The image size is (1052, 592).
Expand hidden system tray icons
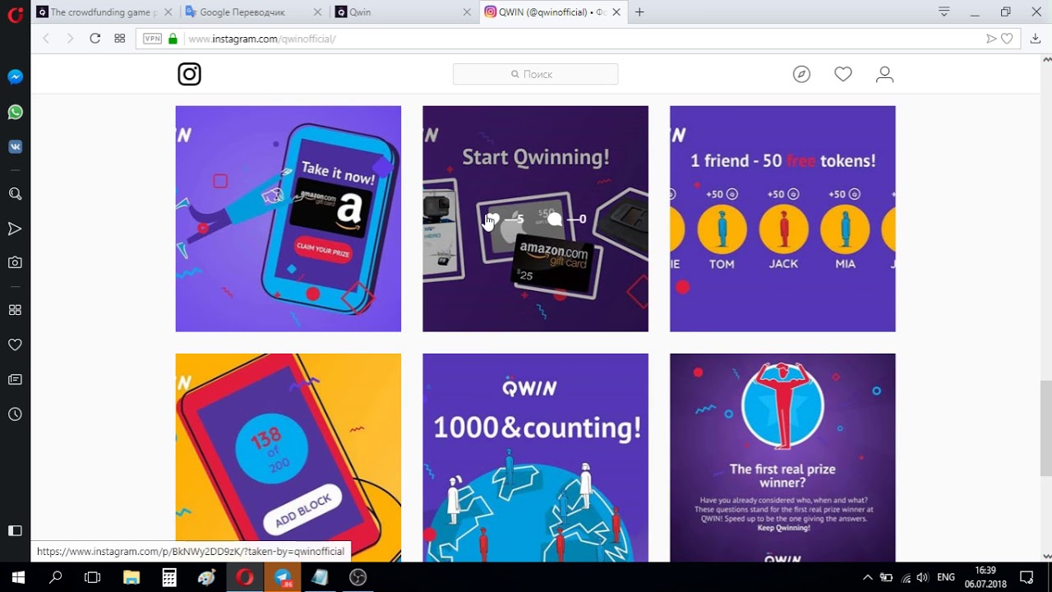coord(868,577)
